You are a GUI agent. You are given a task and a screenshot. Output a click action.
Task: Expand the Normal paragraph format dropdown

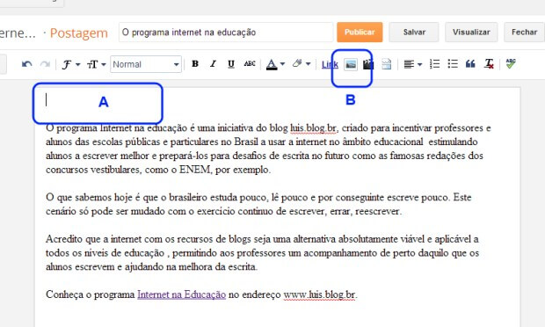pos(146,64)
